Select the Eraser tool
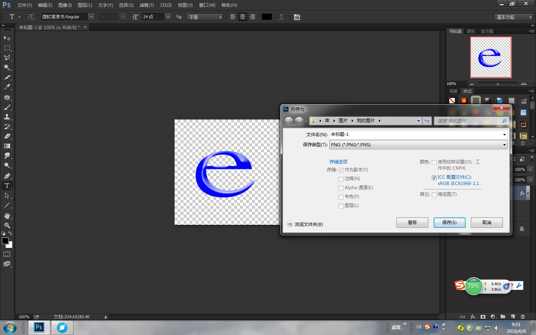536x335 pixels. click(7, 136)
